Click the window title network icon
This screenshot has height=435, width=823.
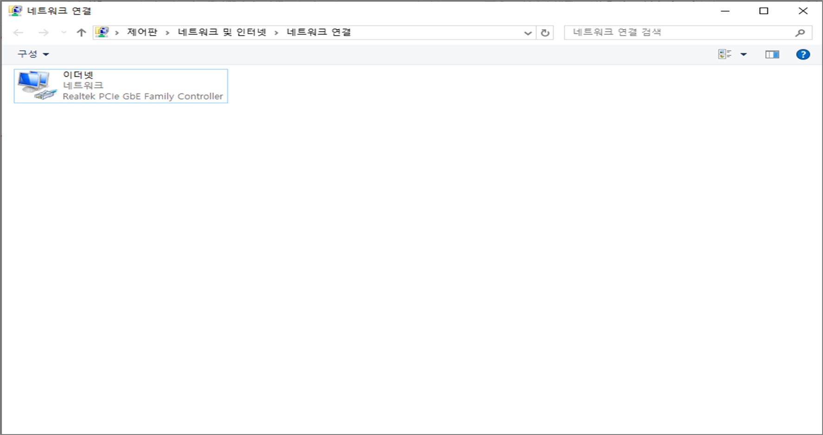15,11
